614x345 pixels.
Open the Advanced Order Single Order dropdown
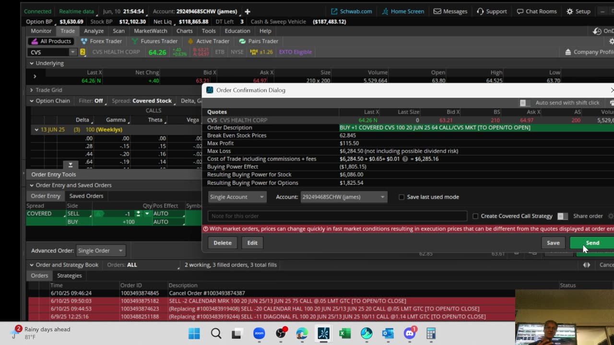pyautogui.click(x=100, y=251)
